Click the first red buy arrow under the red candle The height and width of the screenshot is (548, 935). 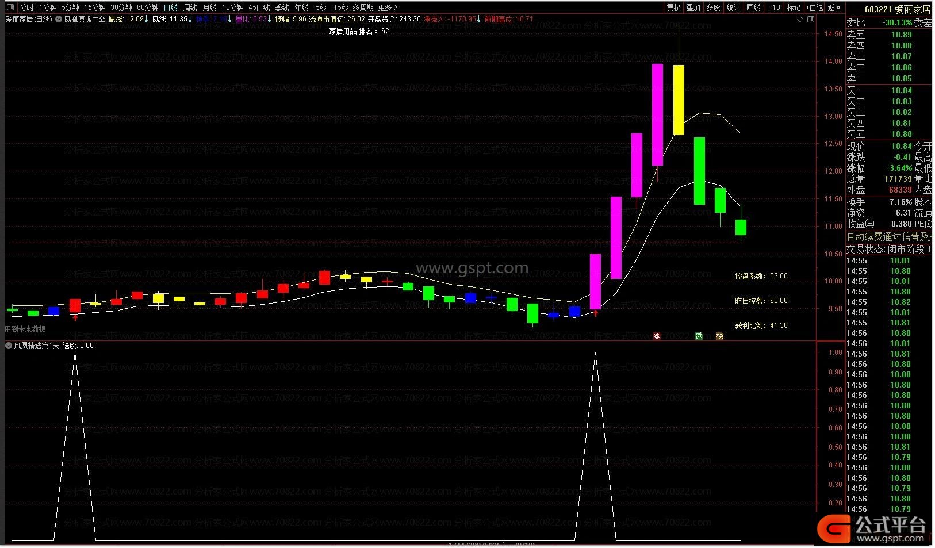tap(75, 317)
